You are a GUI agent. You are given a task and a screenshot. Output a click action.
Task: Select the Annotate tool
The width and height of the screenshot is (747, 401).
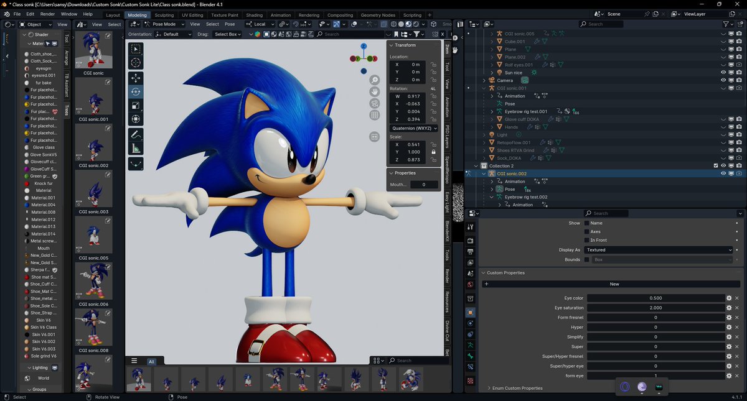pyautogui.click(x=136, y=134)
